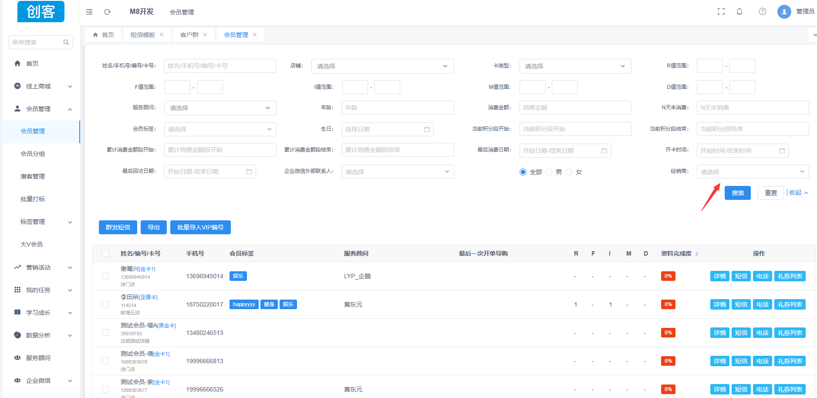Click the 线上商城 sidebar icon
Image resolution: width=817 pixels, height=398 pixels.
(17, 86)
